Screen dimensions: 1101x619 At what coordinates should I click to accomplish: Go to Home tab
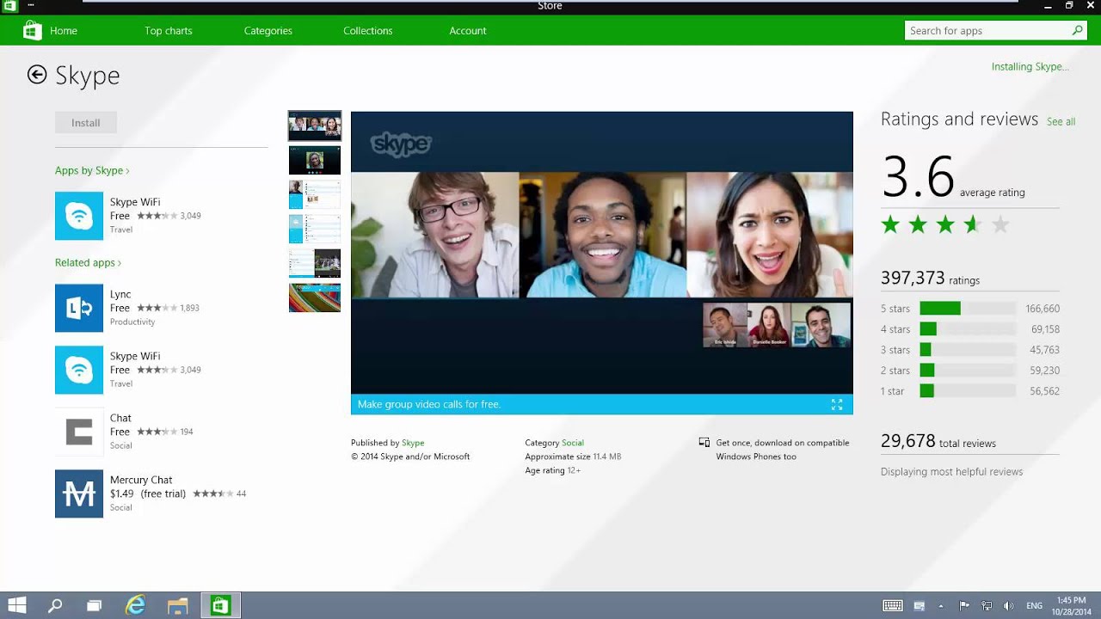click(64, 31)
